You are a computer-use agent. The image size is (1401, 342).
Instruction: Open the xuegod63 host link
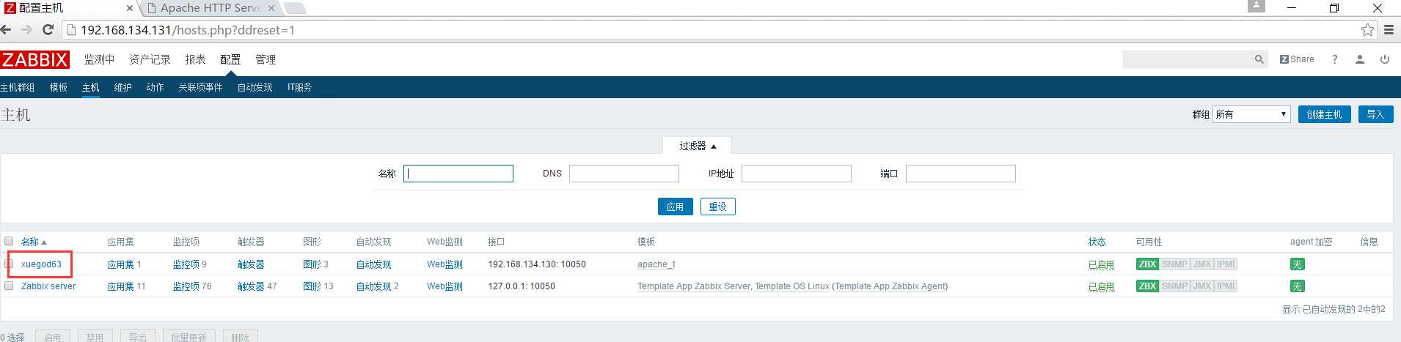coord(41,264)
